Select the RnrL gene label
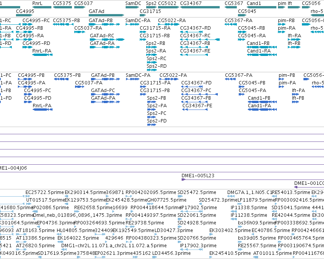 (x=37, y=3)
